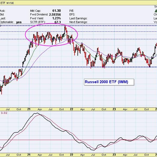Click the "23" year label on bottom date axis
Image resolution: width=157 pixels, height=157 pixels.
[114, 155]
